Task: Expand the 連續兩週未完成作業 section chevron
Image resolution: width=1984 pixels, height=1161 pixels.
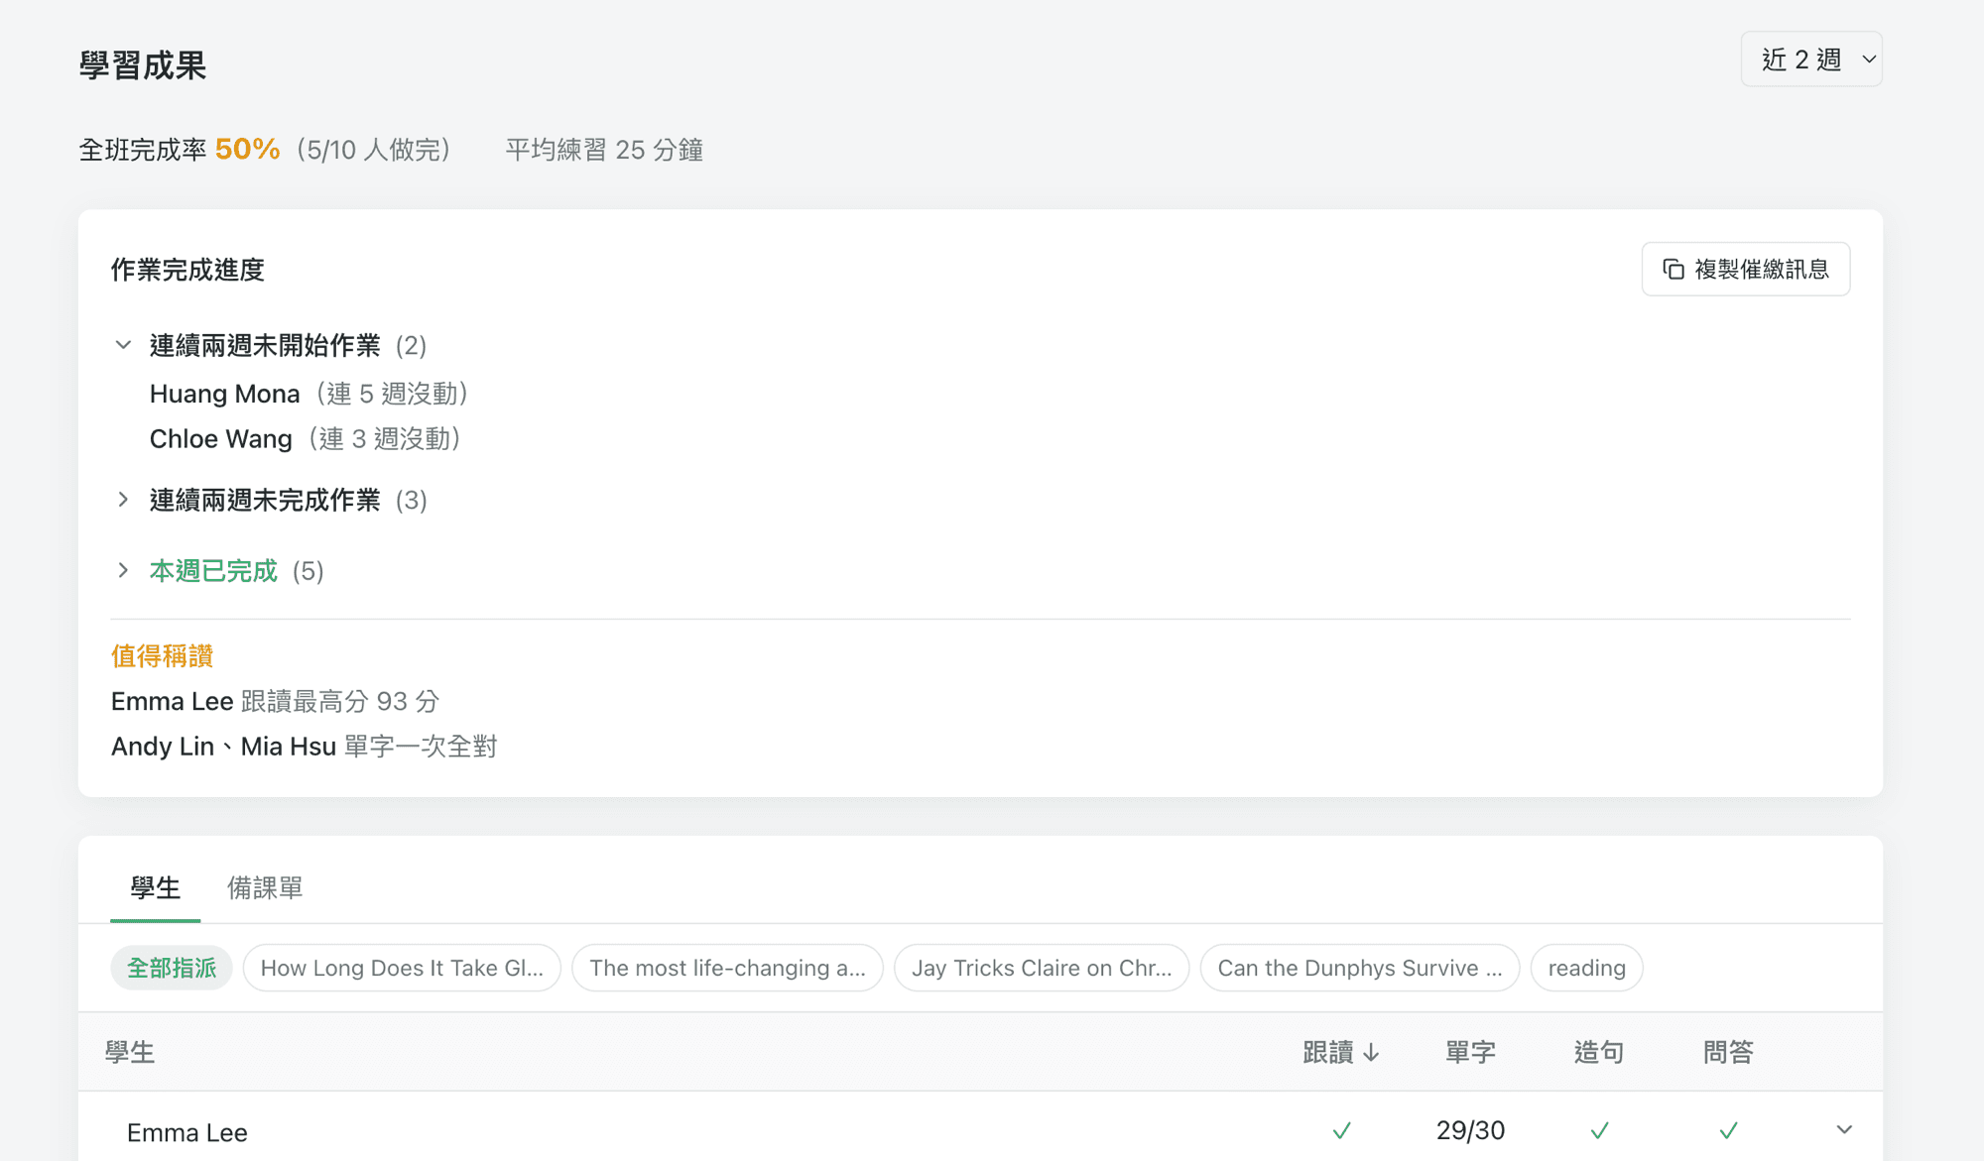Action: (123, 500)
